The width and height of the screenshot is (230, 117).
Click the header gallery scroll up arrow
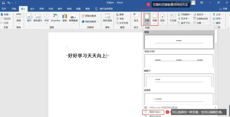click(216, 27)
